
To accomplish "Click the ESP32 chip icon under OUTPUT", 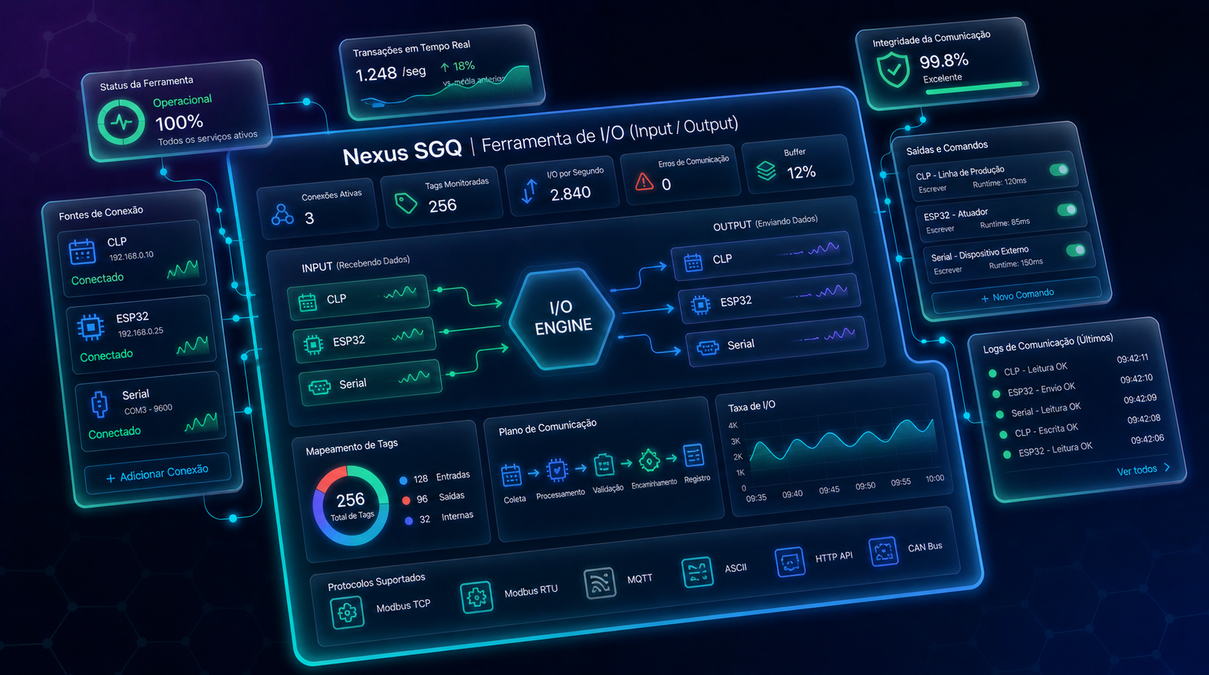I will pyautogui.click(x=700, y=305).
